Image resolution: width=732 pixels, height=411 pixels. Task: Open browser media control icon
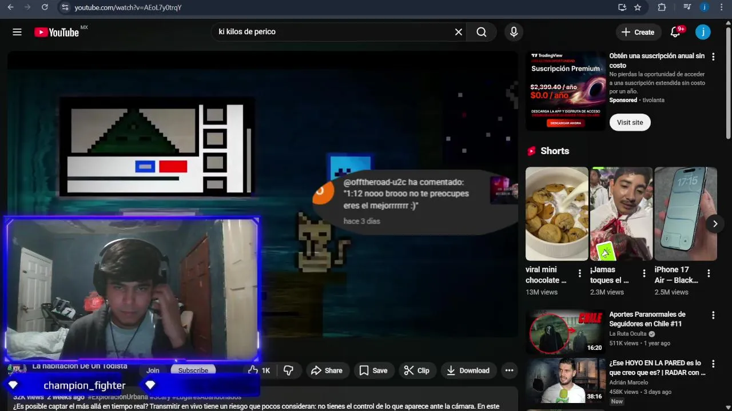coord(687,7)
